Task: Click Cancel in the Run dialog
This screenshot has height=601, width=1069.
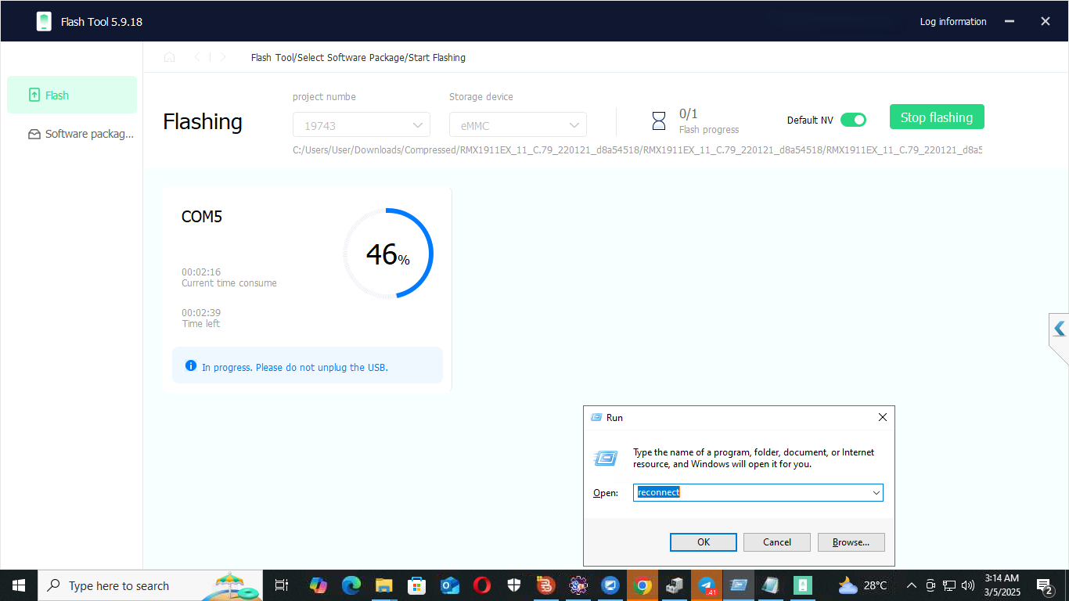Action: tap(776, 542)
